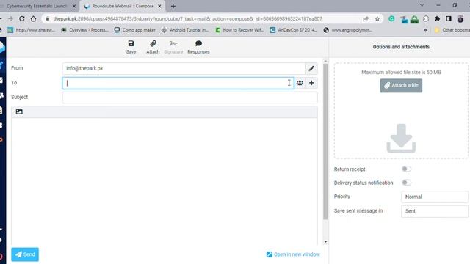470x264 pixels.
Task: Open the sharew... bookmark
Action: pos(32,30)
